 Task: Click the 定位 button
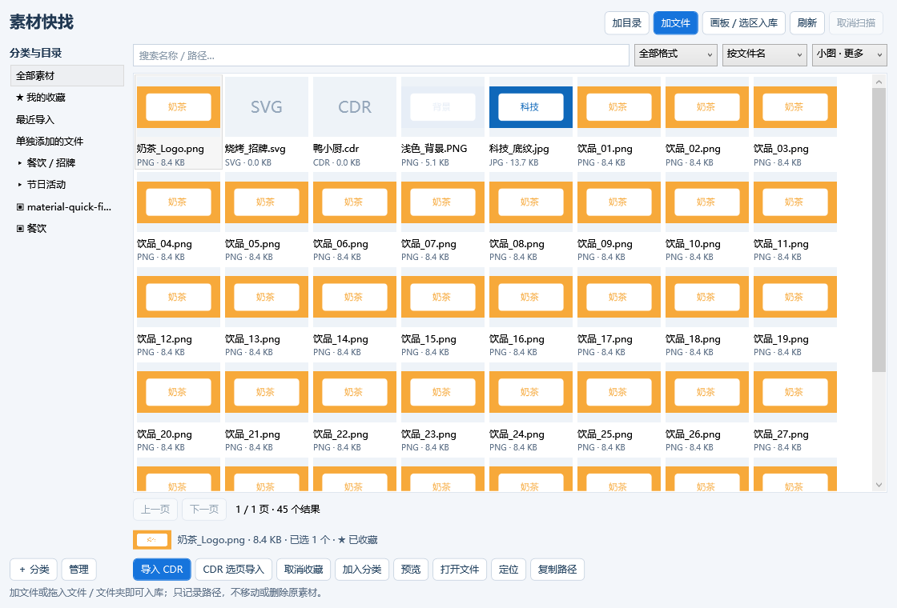coord(509,569)
